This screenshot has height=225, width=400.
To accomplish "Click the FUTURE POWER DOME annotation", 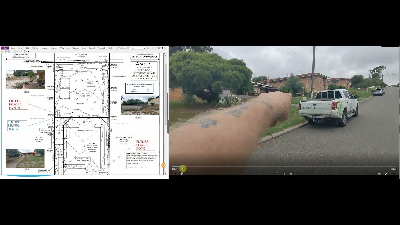I will coord(145,145).
